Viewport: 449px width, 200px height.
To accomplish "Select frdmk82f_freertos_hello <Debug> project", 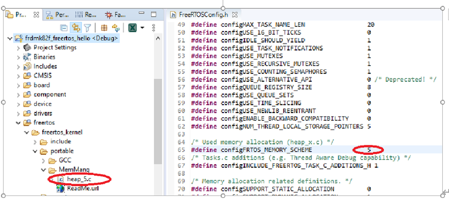I will (71, 38).
